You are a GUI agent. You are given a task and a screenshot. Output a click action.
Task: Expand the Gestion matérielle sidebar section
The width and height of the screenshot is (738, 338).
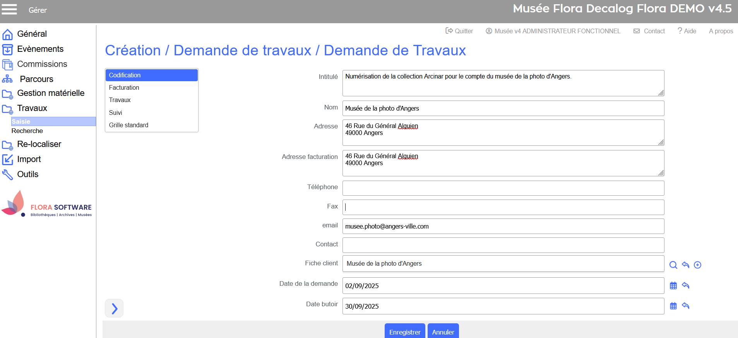click(50, 93)
